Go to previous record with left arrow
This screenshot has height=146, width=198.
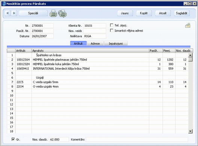tap(7, 13)
